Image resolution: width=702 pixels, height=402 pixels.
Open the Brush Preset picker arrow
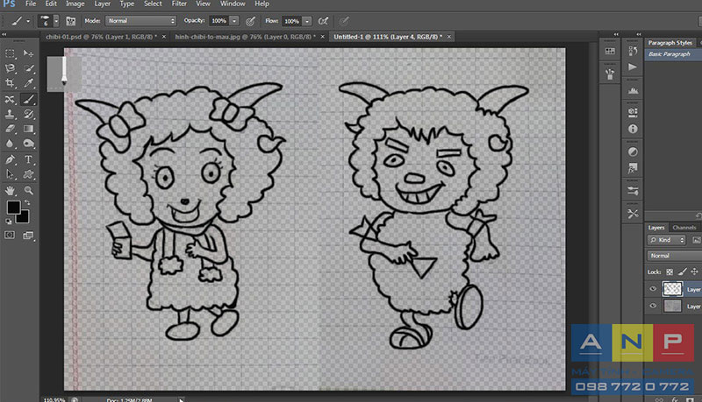tap(56, 21)
